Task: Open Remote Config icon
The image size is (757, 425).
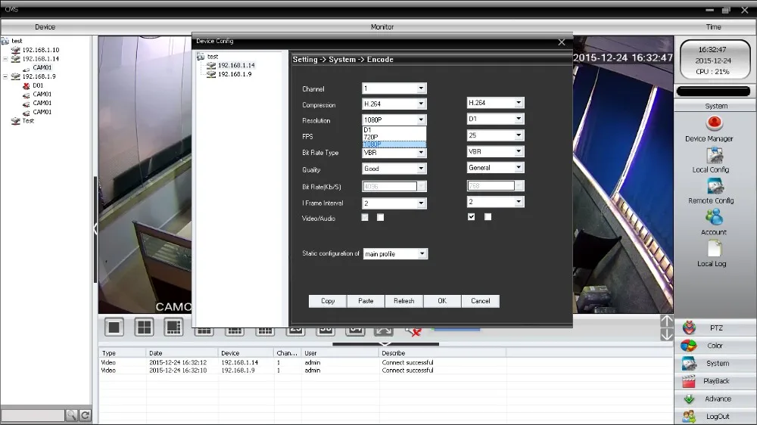Action: 715,186
